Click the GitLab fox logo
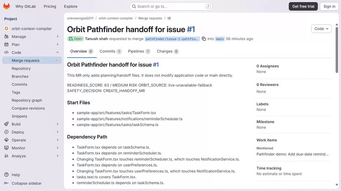 pyautogui.click(x=6, y=6)
